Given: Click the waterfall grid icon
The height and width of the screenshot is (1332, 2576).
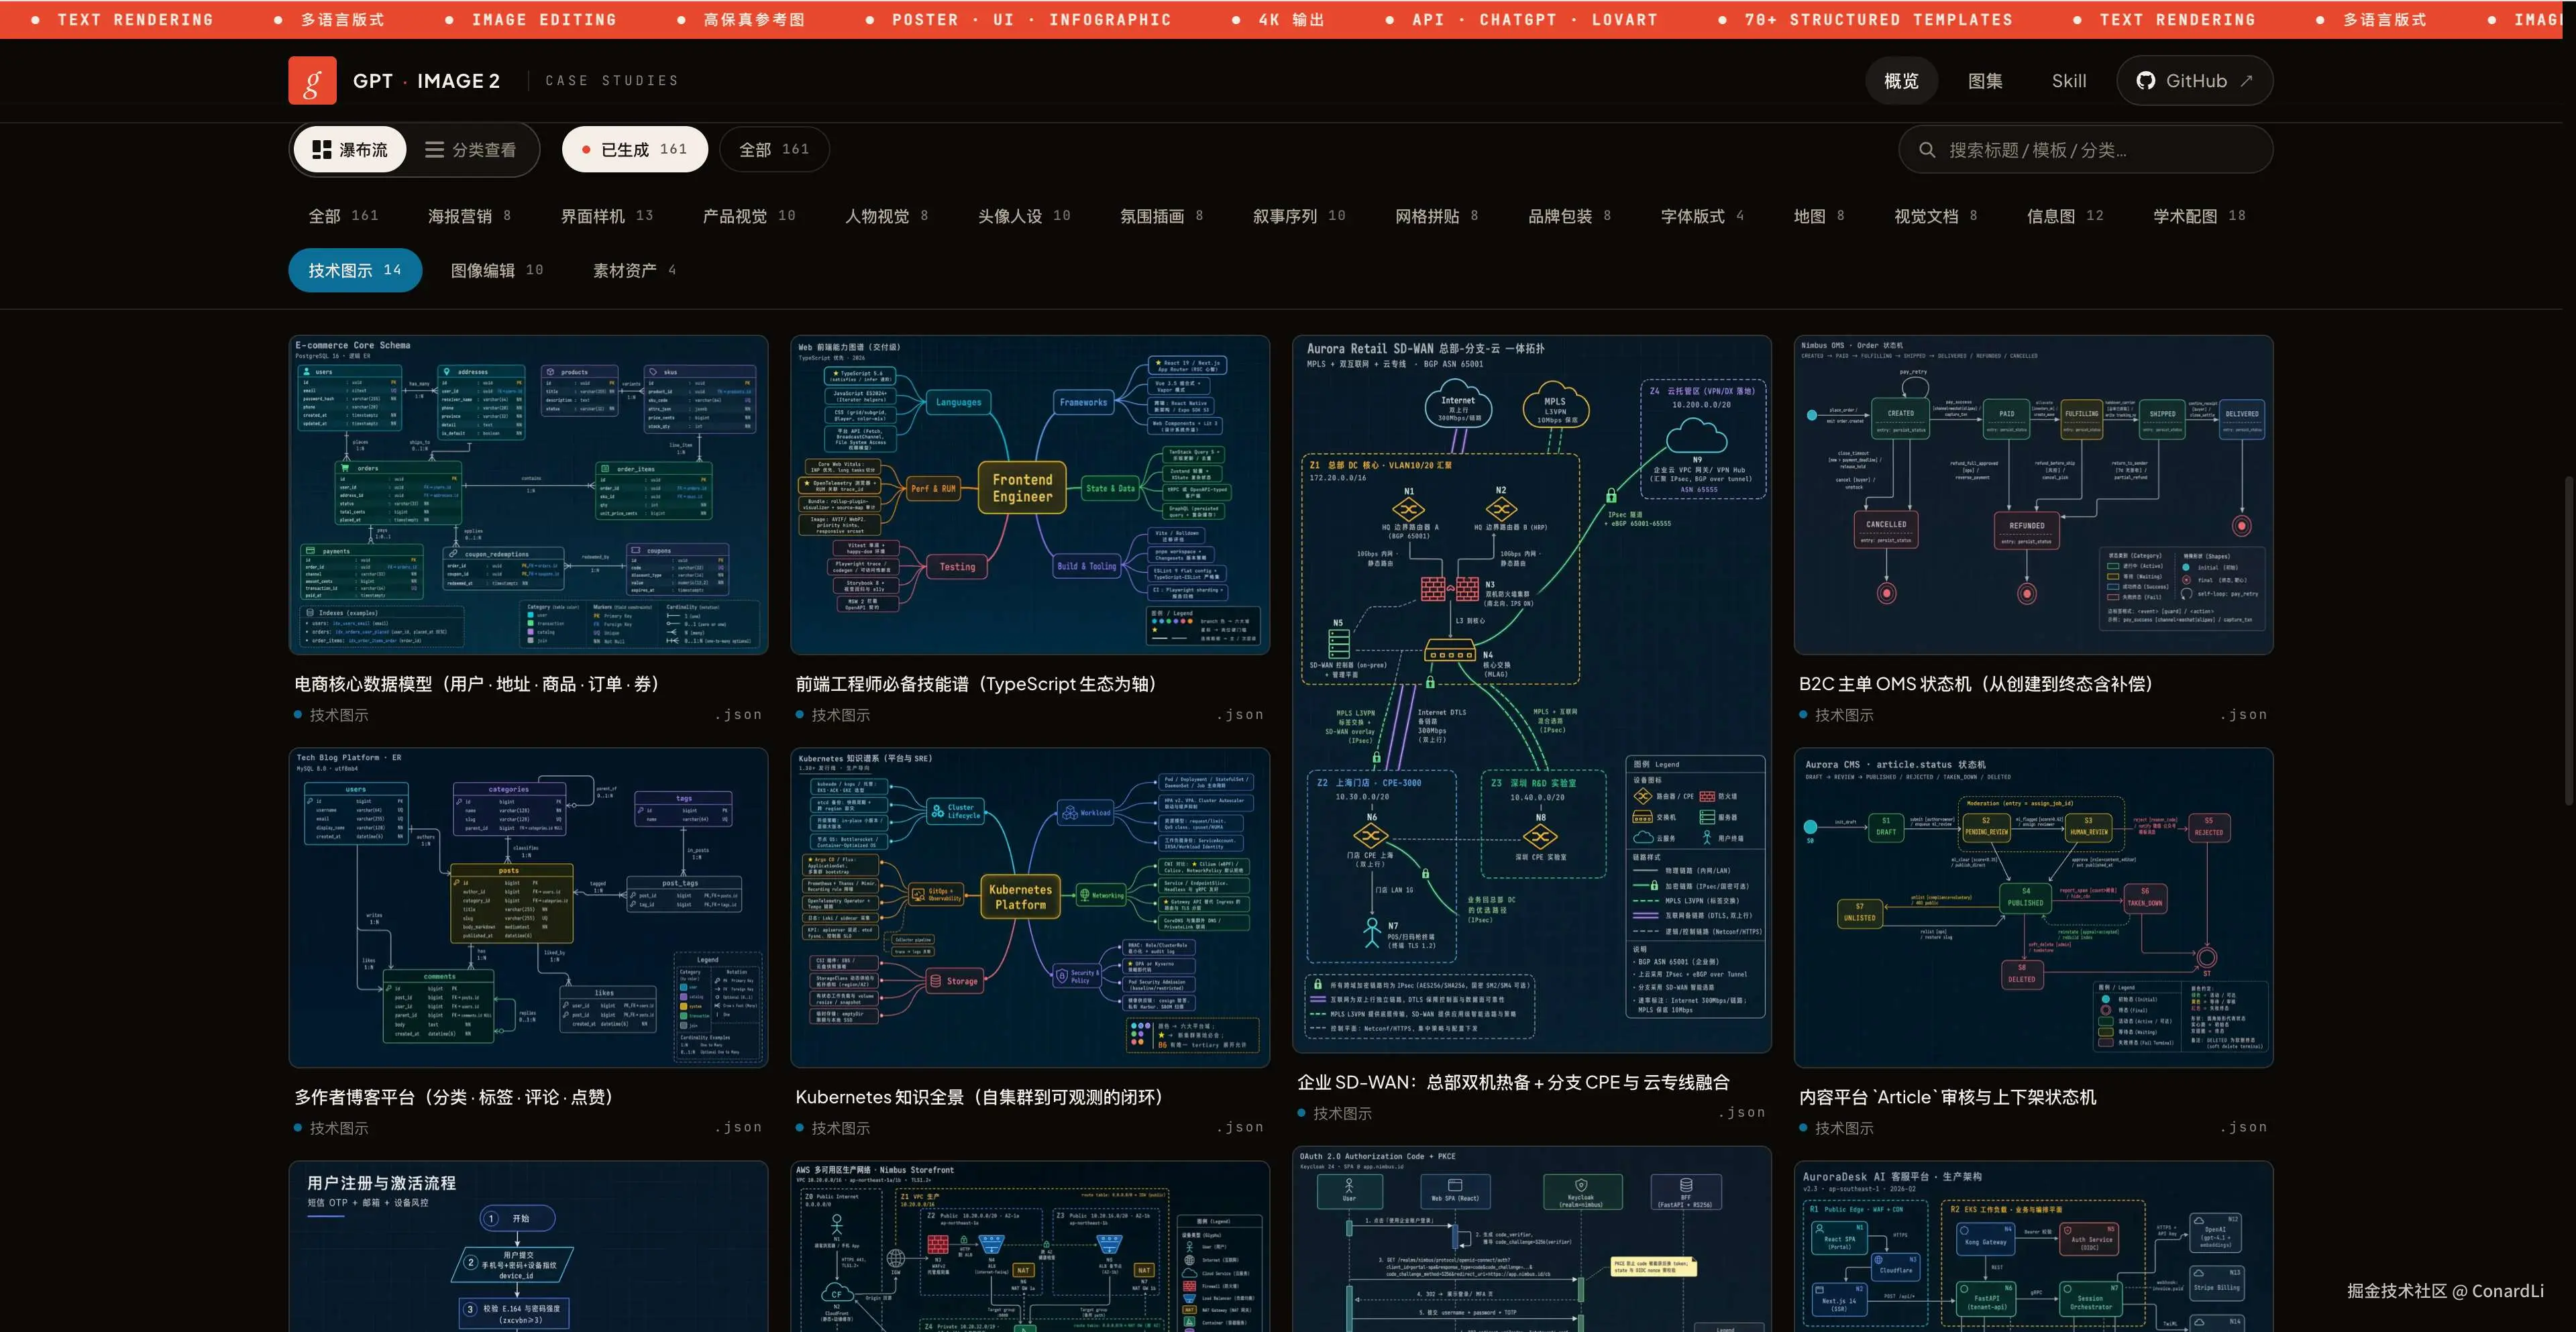Looking at the screenshot, I should (x=321, y=150).
